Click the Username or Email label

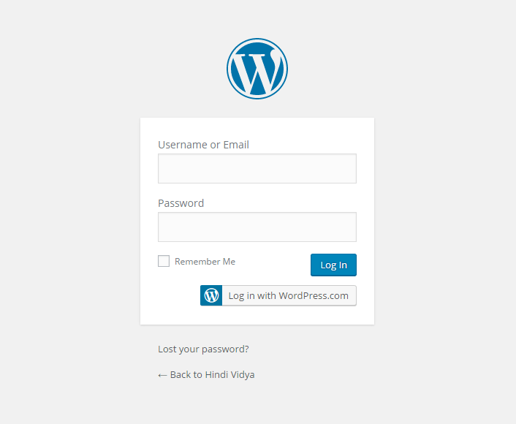(x=203, y=145)
